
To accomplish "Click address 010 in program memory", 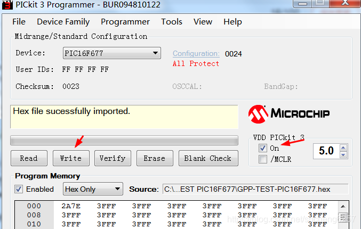I will (x=34, y=224).
